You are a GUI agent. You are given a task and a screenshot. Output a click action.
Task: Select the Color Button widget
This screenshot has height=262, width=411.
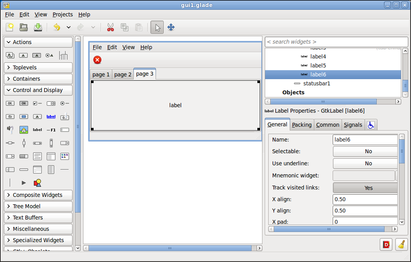(23, 117)
